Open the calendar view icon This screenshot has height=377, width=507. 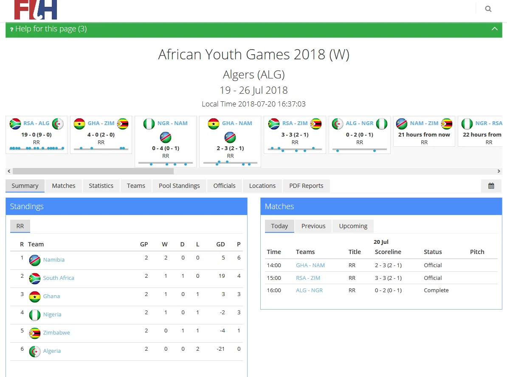(491, 186)
